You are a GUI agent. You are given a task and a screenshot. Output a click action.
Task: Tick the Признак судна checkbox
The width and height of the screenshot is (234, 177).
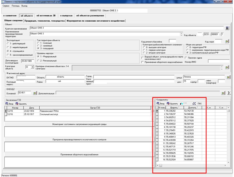186,58
